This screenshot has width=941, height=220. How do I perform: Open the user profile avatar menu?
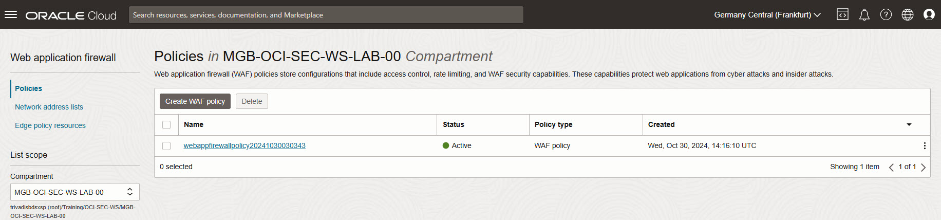[x=929, y=14]
